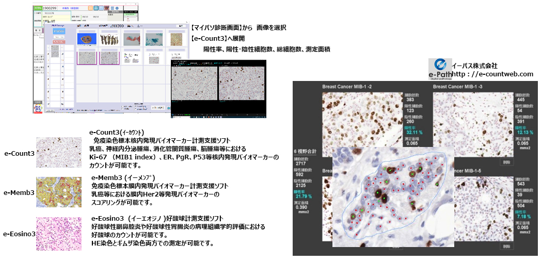Click the イーパス株式会社 company name
542x262 pixels.
click(x=474, y=66)
